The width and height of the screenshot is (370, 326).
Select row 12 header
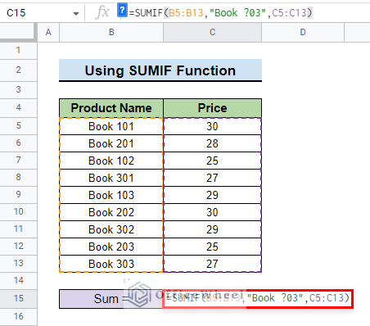tap(18, 247)
